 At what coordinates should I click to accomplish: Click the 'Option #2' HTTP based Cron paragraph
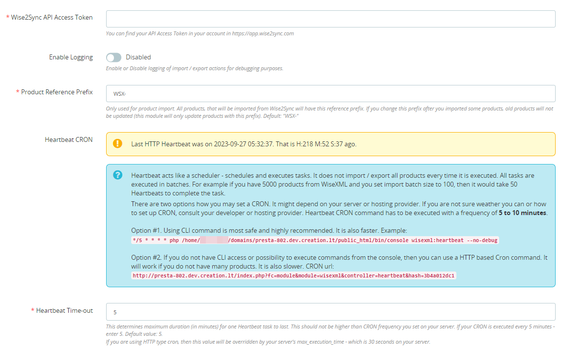[x=339, y=262]
